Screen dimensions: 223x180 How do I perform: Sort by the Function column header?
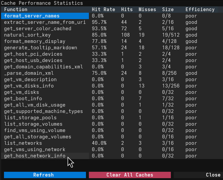pyautogui.click(x=15, y=9)
